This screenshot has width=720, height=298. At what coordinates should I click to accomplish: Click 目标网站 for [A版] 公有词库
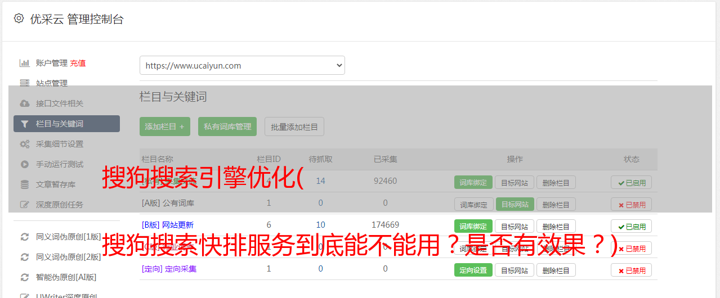pyautogui.click(x=515, y=204)
